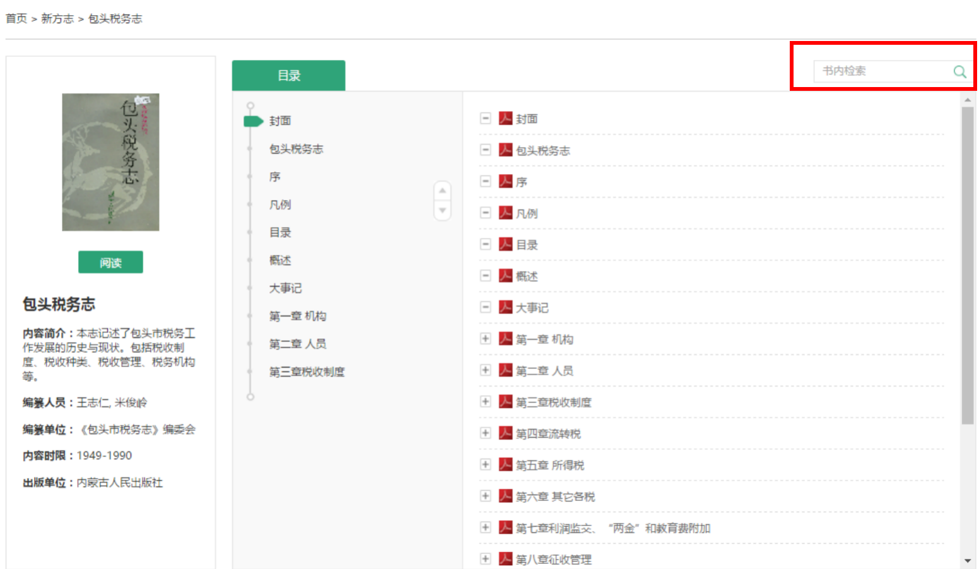Select 第二章 人员 in the left chapter list
979x569 pixels.
tap(298, 344)
